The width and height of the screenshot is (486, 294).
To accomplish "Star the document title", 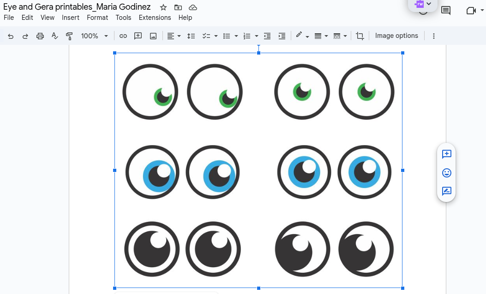I will (163, 7).
